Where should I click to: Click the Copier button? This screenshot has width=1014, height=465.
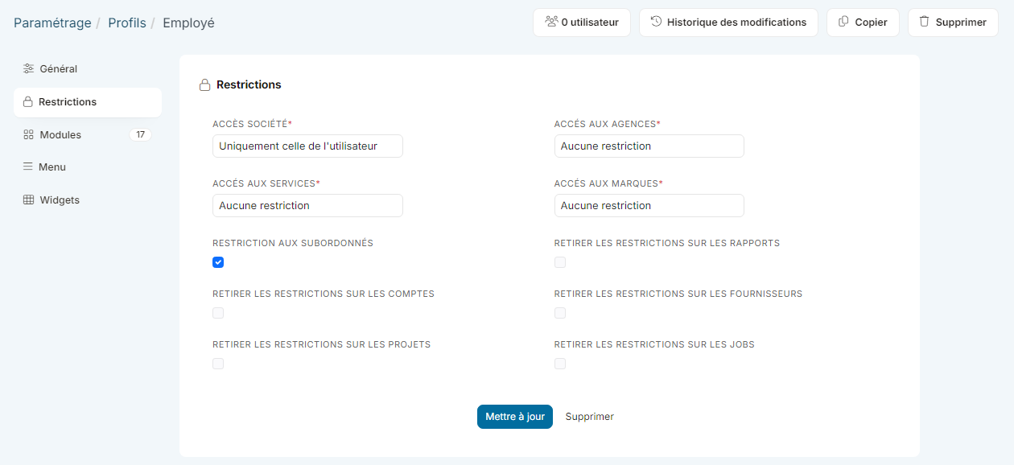(863, 23)
